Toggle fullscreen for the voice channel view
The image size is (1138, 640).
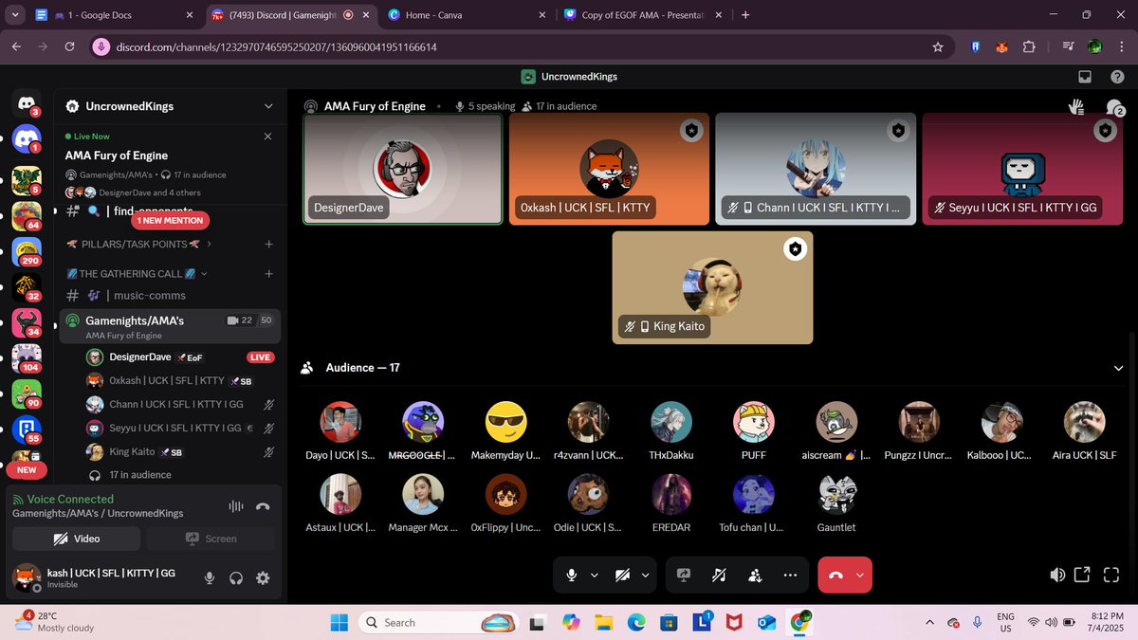click(1111, 574)
